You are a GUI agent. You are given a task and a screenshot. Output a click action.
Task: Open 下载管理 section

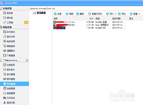click(x=9, y=55)
